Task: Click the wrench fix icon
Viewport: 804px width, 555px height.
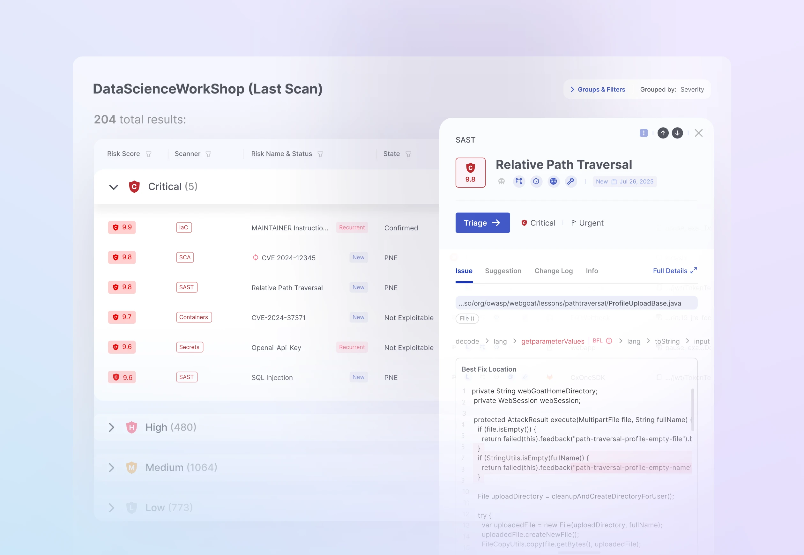Action: 571,181
